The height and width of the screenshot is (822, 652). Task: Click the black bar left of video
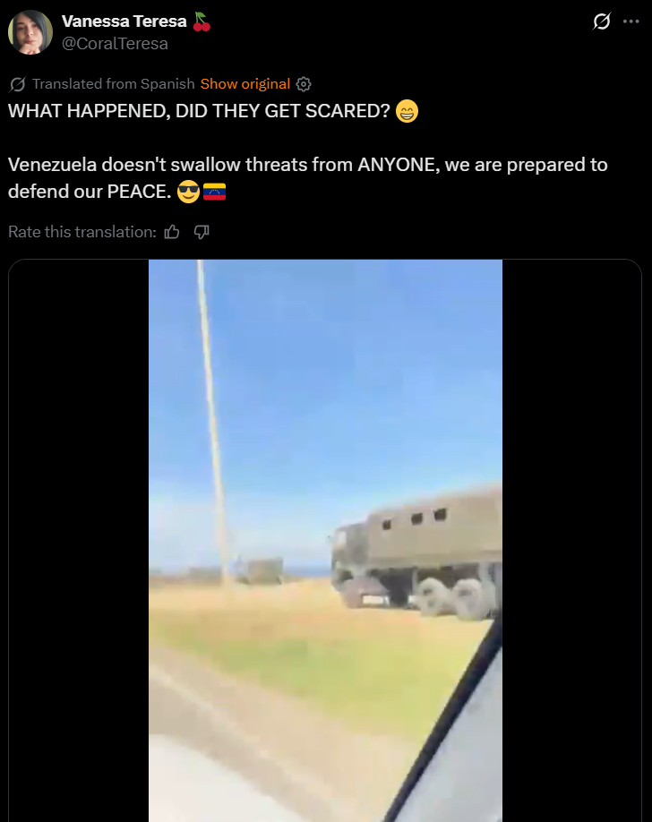pyautogui.click(x=79, y=541)
